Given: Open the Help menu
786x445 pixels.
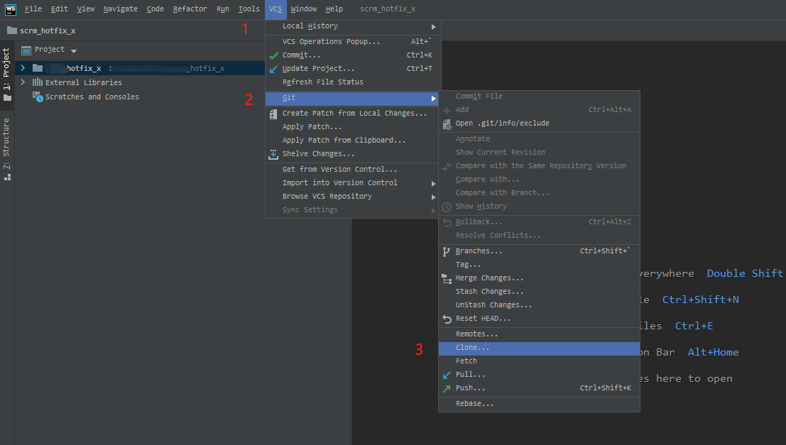Looking at the screenshot, I should pyautogui.click(x=334, y=9).
